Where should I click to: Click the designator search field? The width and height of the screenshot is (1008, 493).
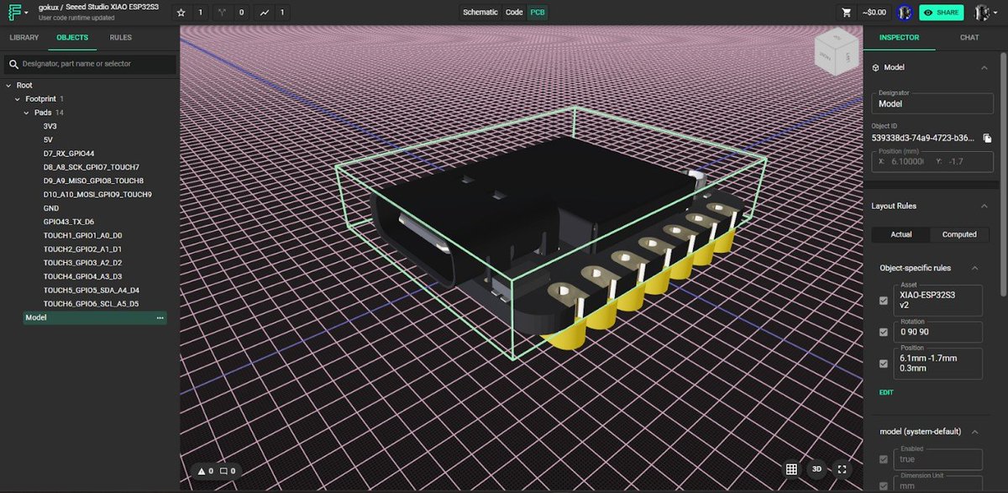84,64
